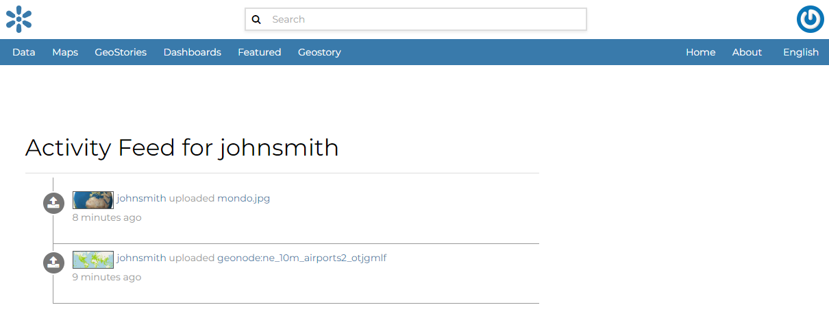Open the About menu
The image size is (829, 316).
coord(747,52)
